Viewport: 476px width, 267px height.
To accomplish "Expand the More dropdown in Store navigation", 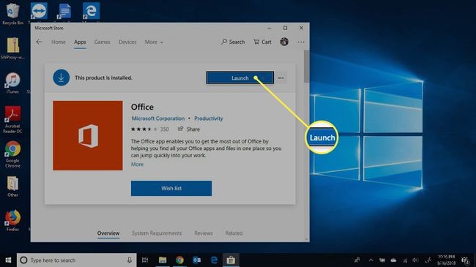I will tap(154, 42).
